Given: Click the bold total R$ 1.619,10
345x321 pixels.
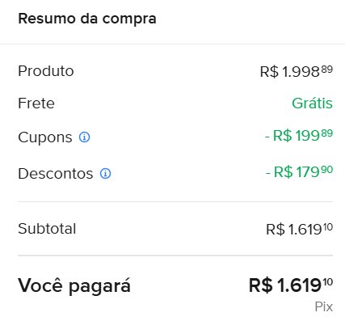Looking at the screenshot, I should 291,285.
